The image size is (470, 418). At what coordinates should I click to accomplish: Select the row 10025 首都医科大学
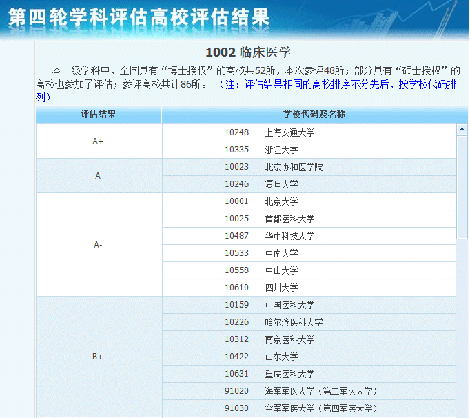click(309, 219)
